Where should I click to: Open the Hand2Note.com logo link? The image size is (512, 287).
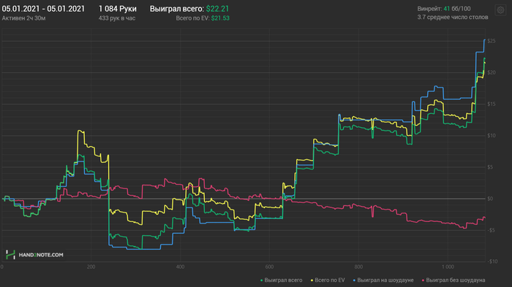[34, 255]
